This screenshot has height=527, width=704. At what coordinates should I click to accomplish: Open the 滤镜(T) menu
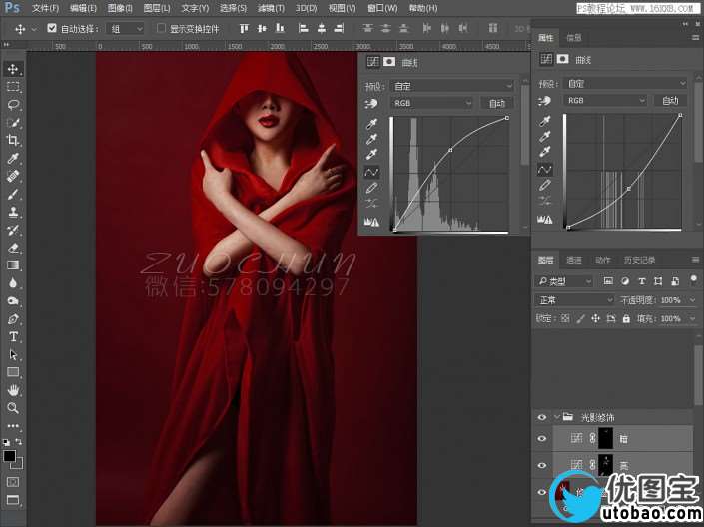271,8
